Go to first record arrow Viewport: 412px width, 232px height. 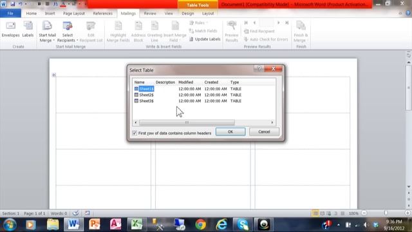246,23
